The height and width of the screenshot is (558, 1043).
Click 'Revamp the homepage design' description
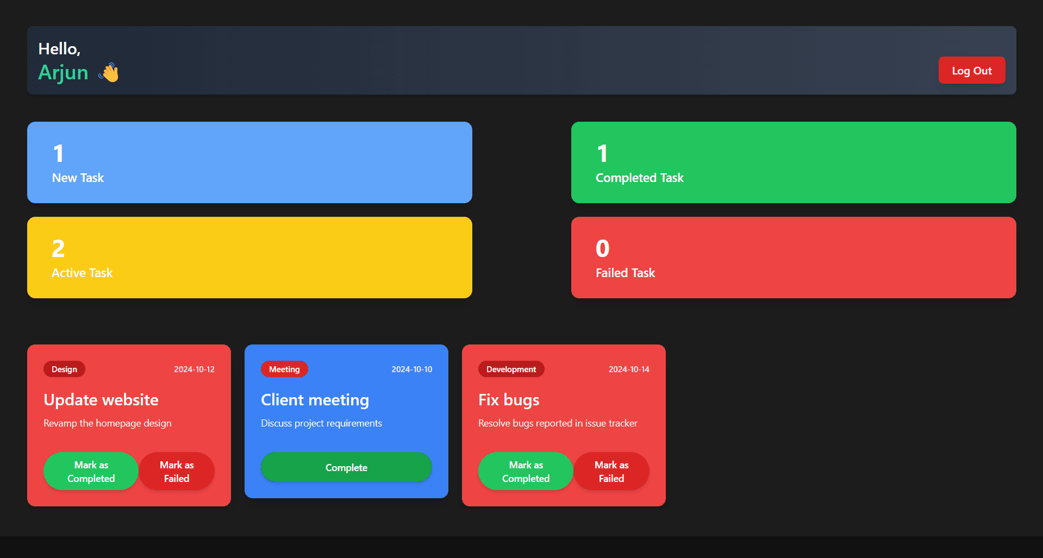(108, 423)
